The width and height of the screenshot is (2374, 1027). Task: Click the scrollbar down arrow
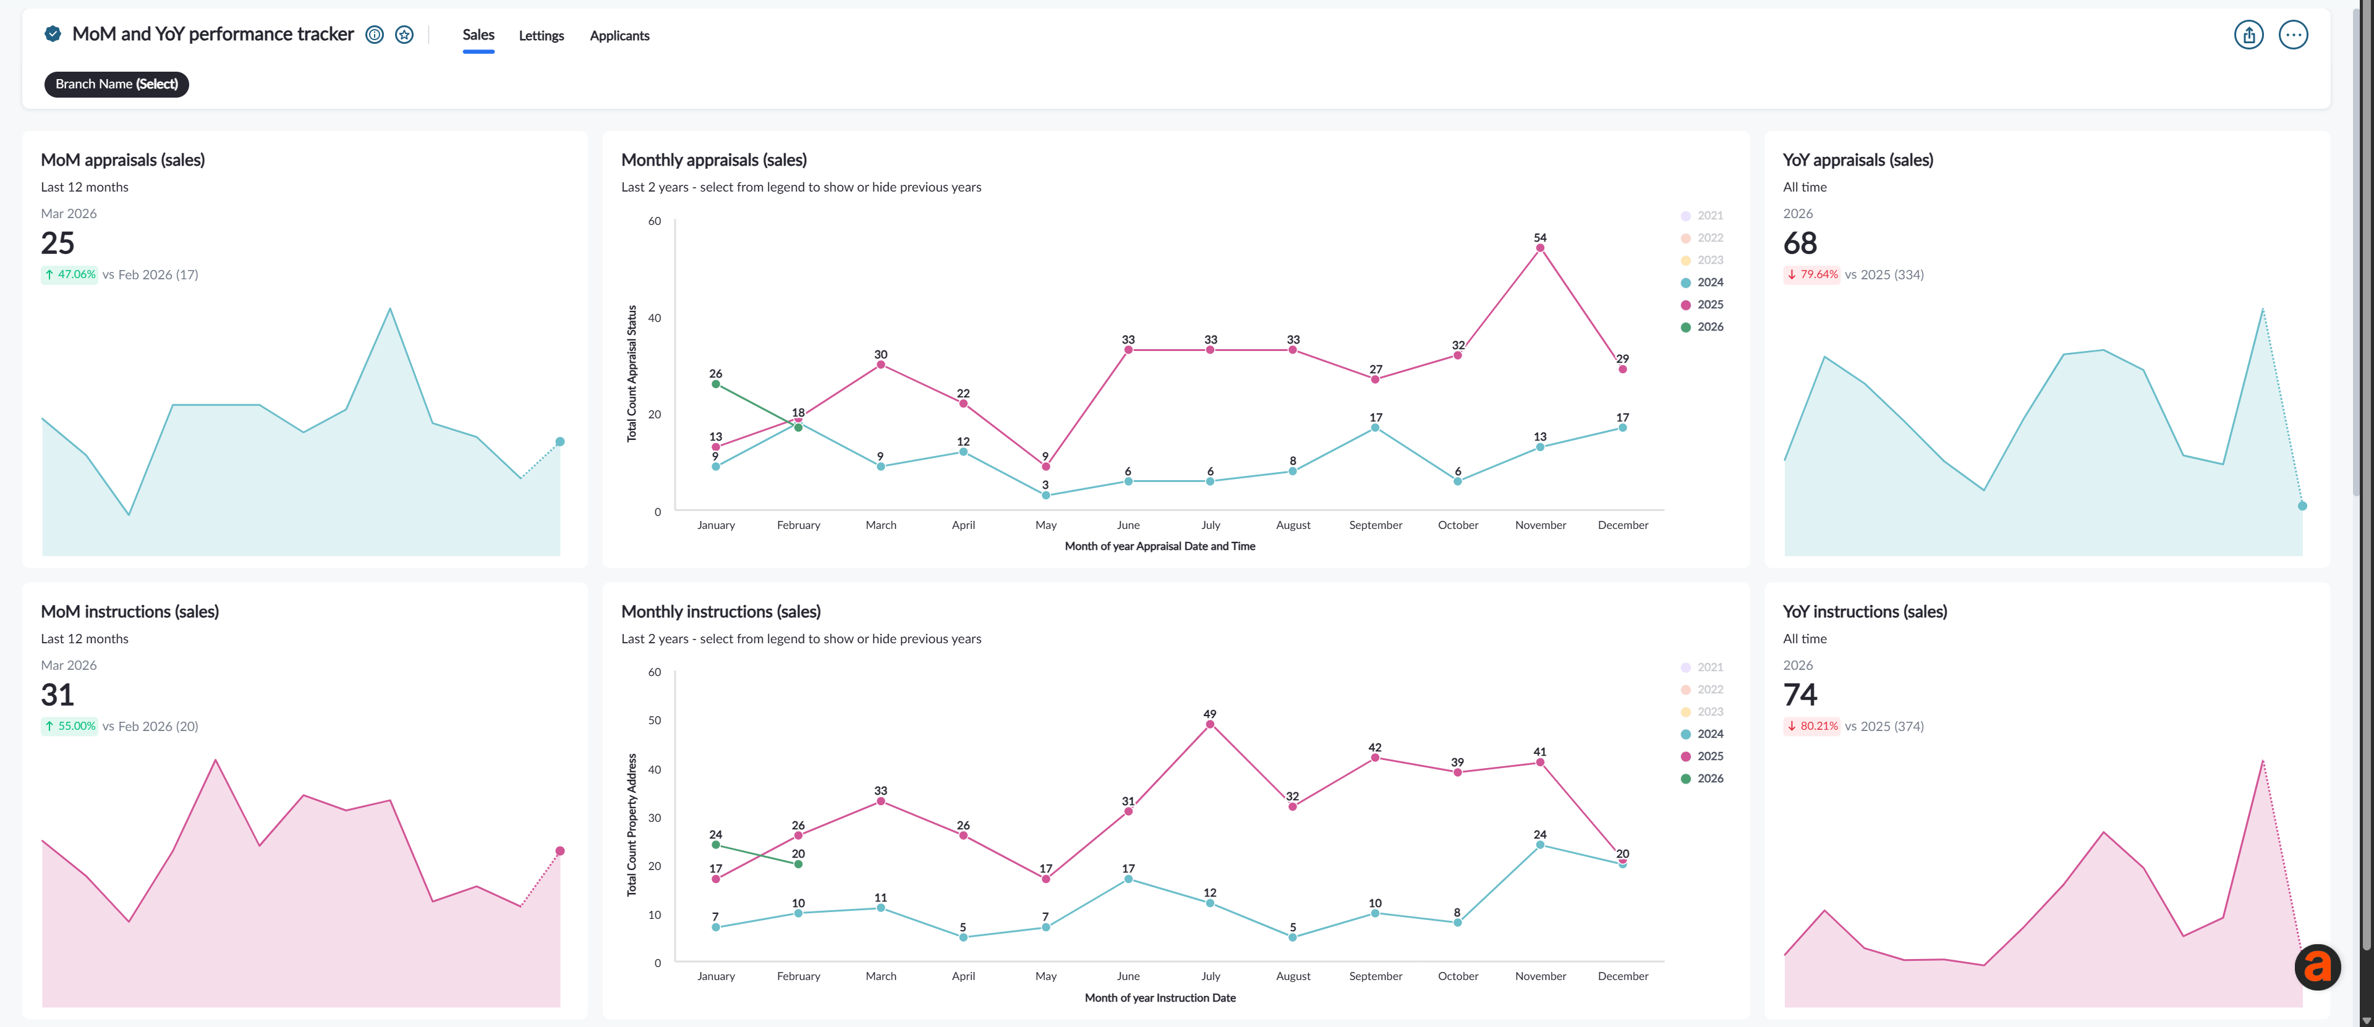[2366, 1020]
